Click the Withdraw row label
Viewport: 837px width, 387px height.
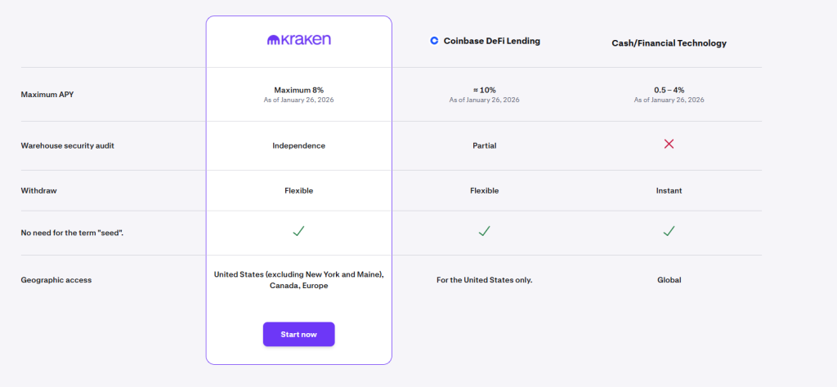coord(38,190)
